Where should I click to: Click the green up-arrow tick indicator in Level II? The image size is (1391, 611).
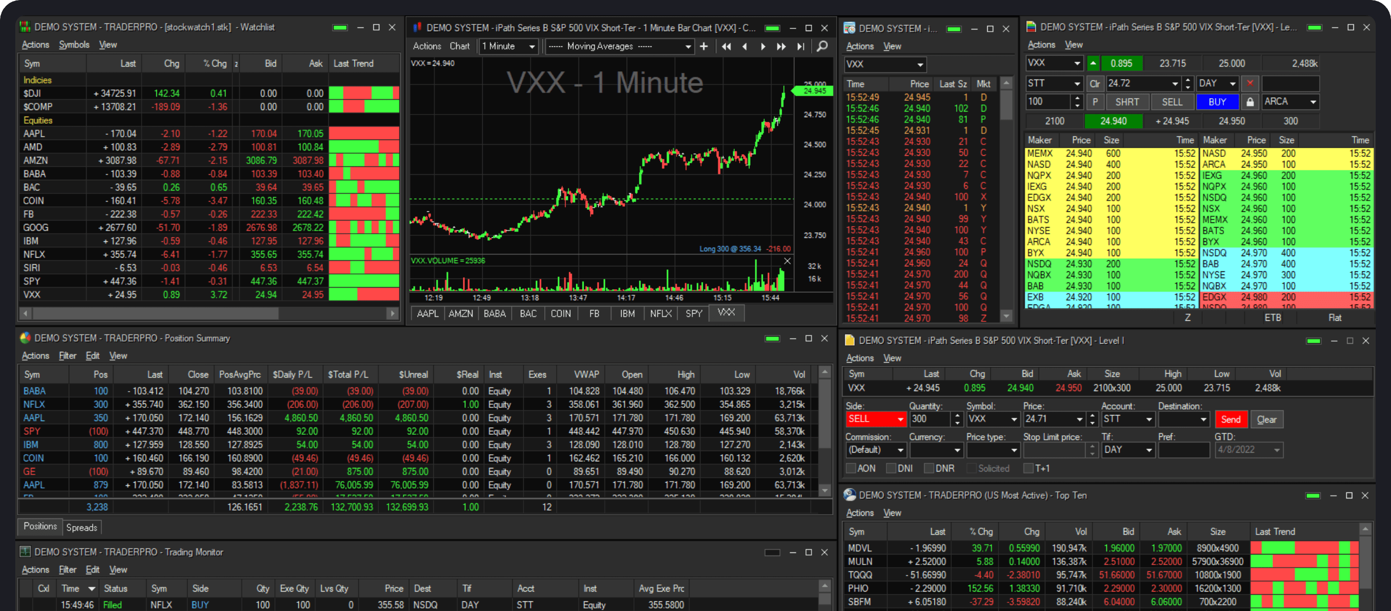coord(1093,63)
